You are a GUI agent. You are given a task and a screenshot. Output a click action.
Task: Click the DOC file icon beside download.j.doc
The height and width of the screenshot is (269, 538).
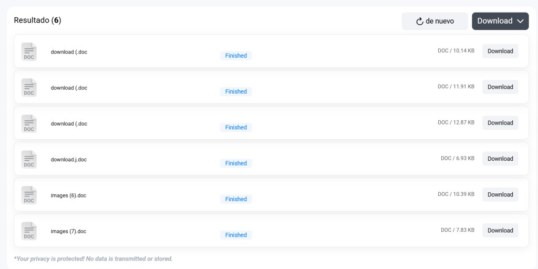click(29, 159)
